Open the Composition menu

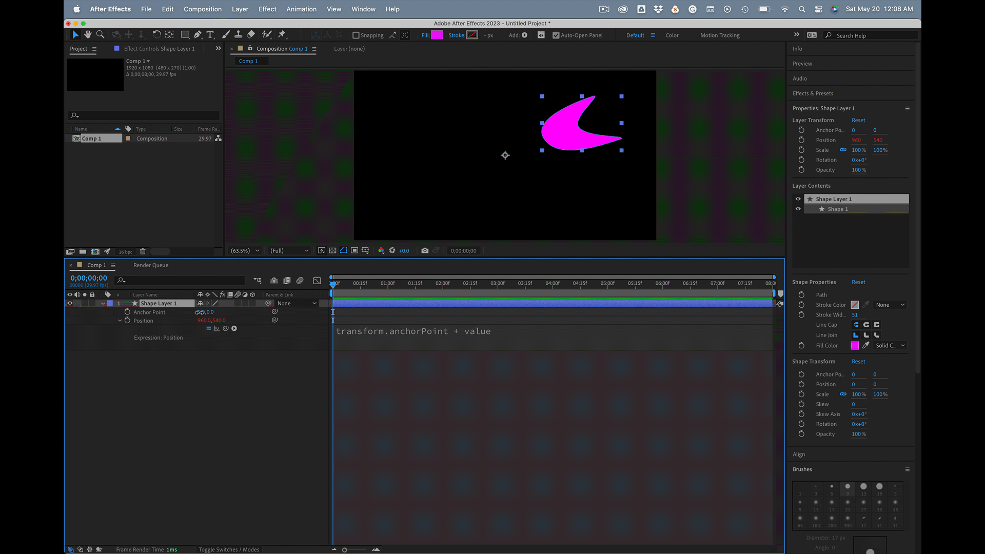(x=203, y=9)
